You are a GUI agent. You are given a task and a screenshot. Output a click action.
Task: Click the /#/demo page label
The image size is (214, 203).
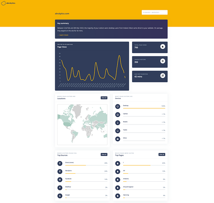pyautogui.click(x=126, y=179)
